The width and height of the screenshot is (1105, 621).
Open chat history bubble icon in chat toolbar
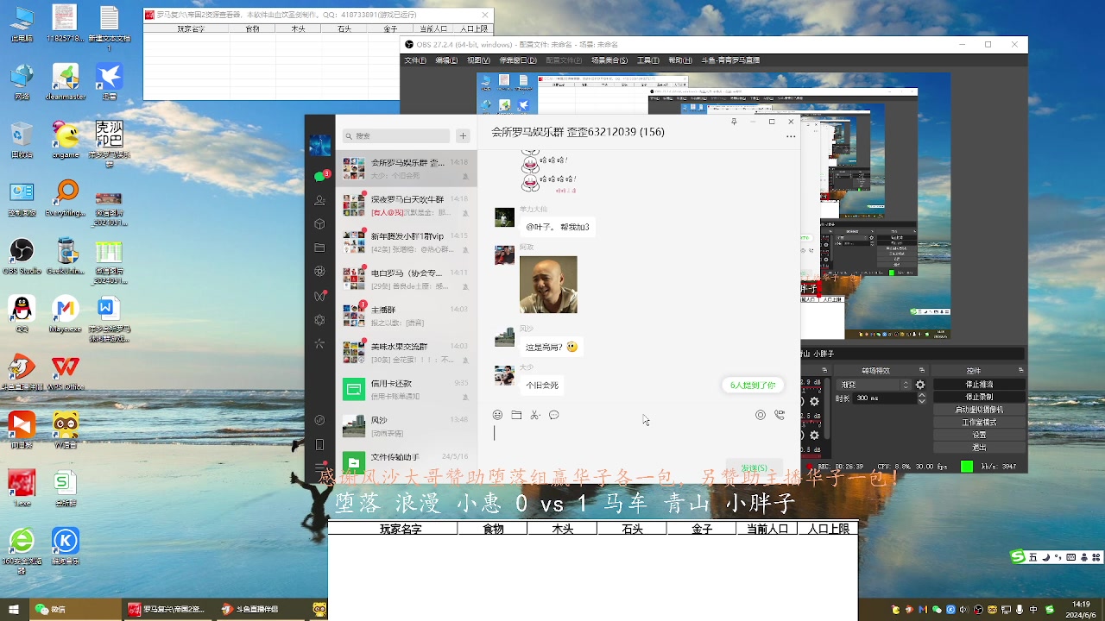coord(554,415)
